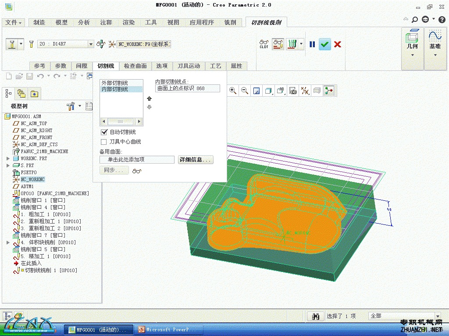
Task: Click the preview glasses icon next to 同步
Action: click(x=137, y=171)
